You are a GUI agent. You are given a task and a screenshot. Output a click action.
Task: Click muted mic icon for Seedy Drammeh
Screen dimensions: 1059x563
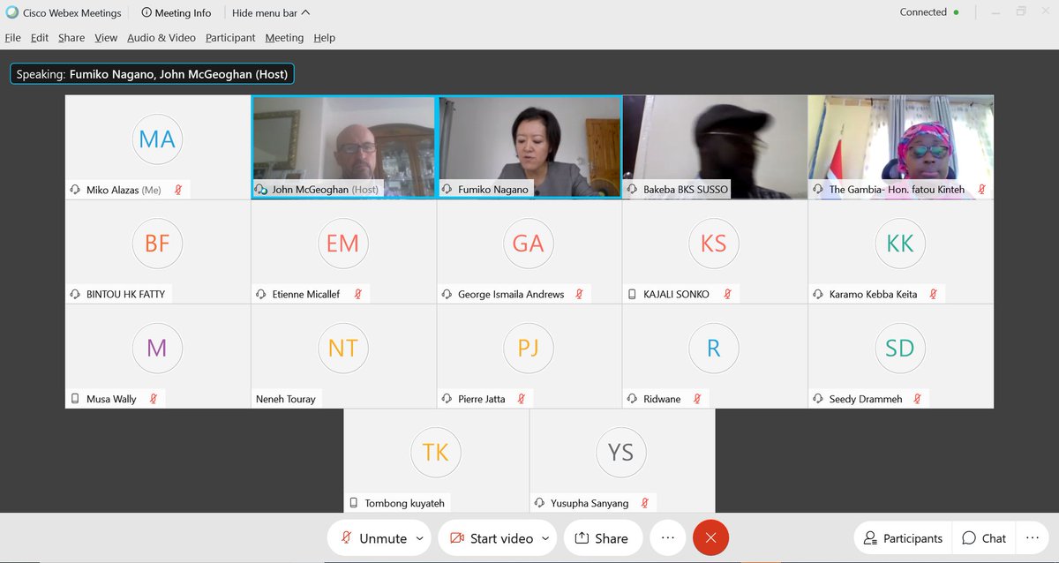[x=918, y=399]
